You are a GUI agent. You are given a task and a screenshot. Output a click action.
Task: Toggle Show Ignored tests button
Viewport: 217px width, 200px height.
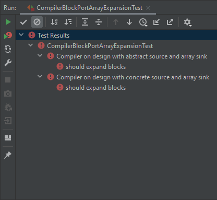pos(37,22)
